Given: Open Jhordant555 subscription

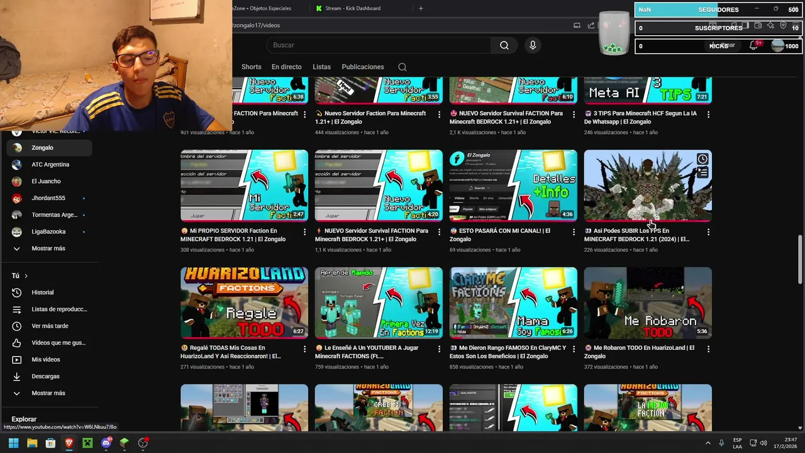Looking at the screenshot, I should (x=49, y=198).
